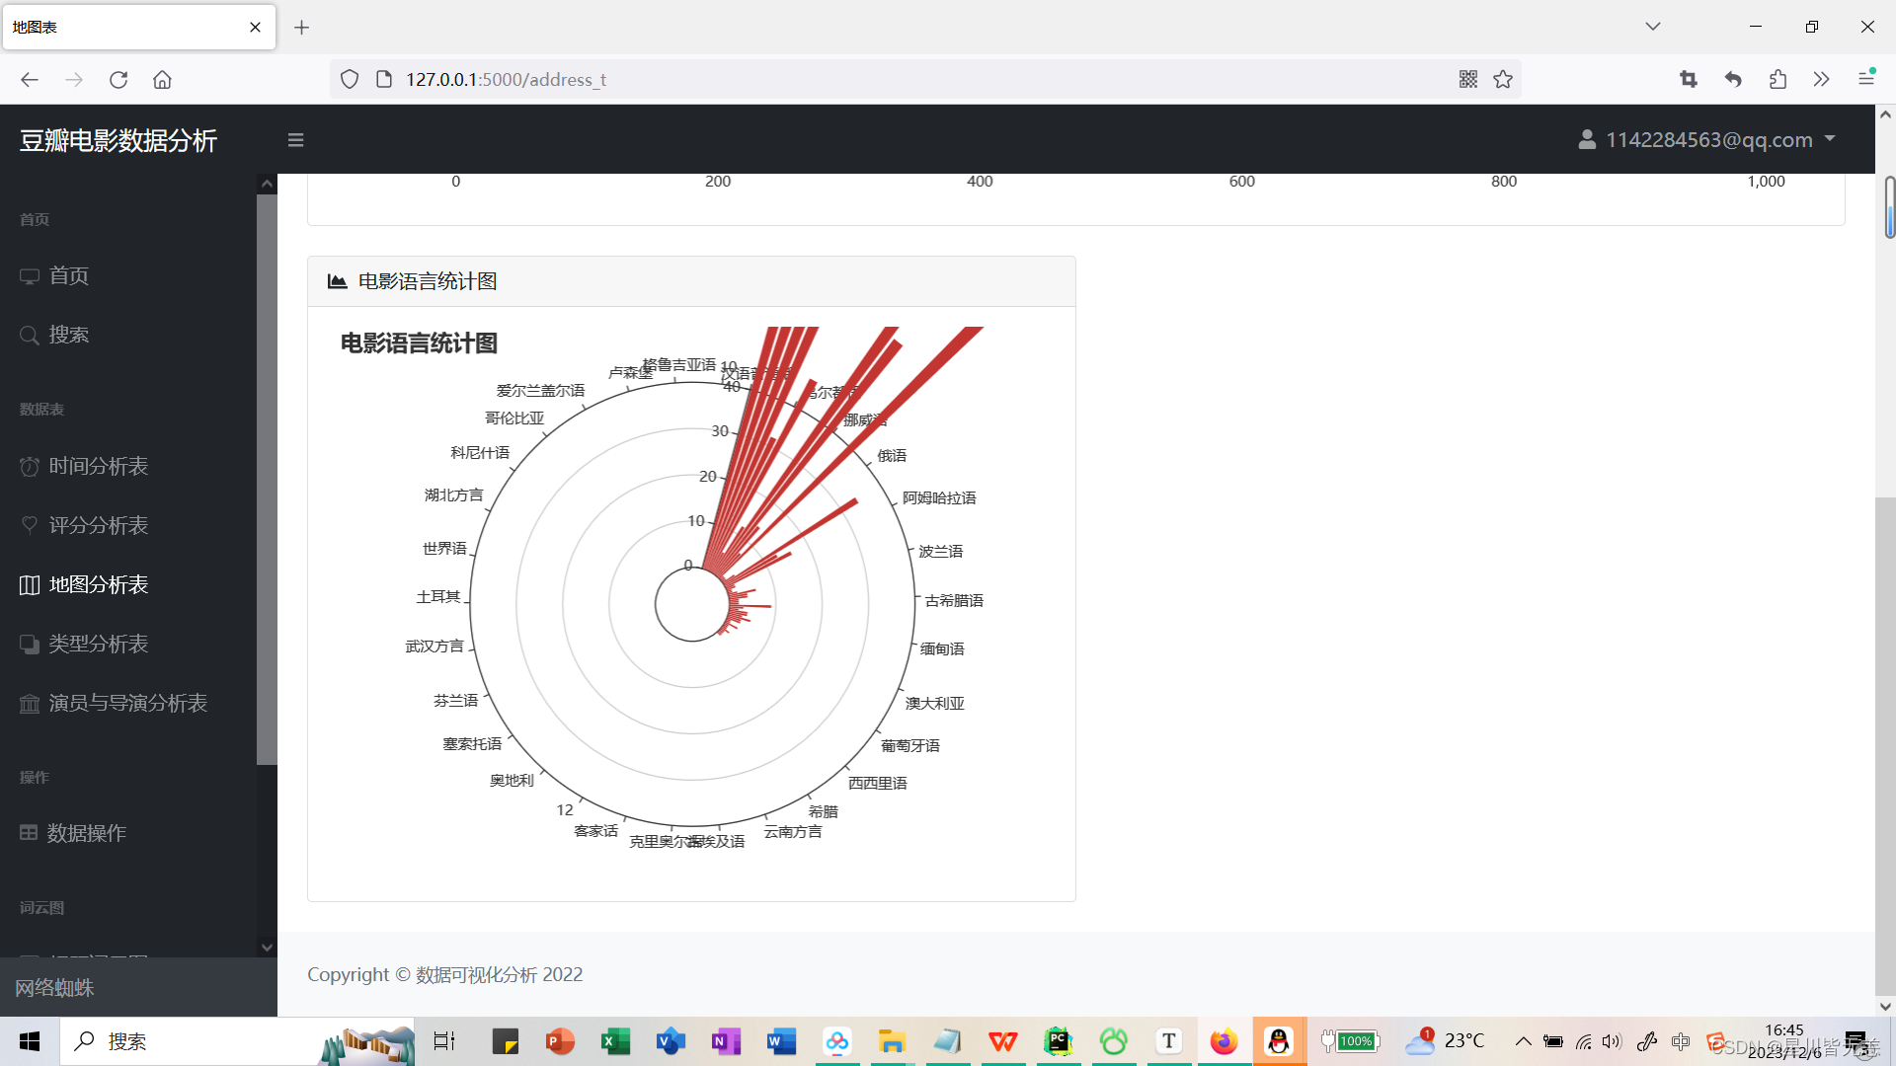The width and height of the screenshot is (1896, 1066).
Task: Bookmark this page with the star icon
Action: 1503,80
